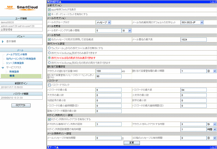Expand the テーマ section header
Image resolution: width=217 pixels, height=149 pixels.
53,147
